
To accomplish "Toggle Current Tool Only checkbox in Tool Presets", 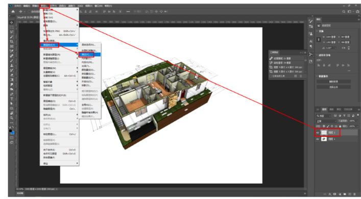I will point(271,76).
